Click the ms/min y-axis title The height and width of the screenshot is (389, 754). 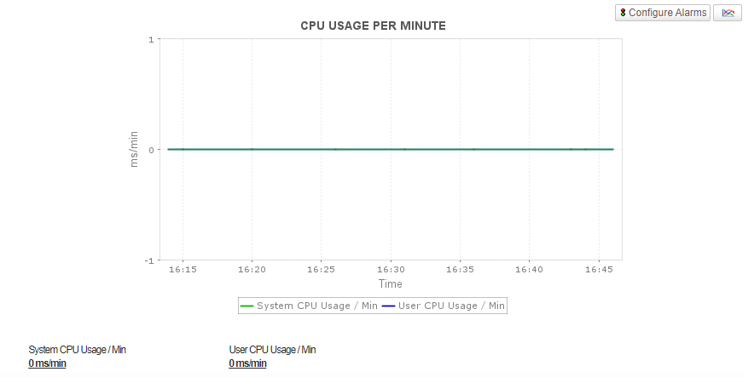point(134,149)
